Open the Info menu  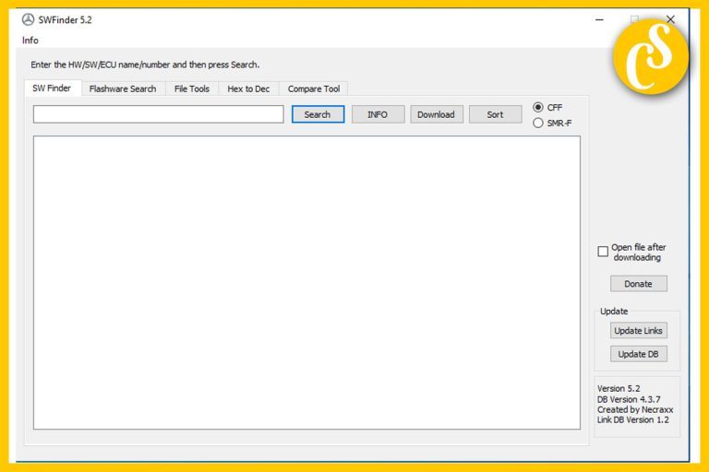(x=30, y=41)
